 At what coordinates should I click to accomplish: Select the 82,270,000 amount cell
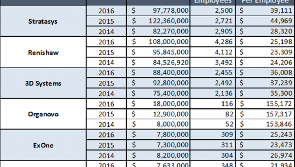tap(158, 31)
